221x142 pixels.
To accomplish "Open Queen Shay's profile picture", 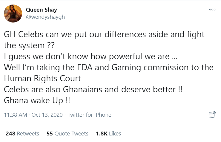I will click(13, 13).
